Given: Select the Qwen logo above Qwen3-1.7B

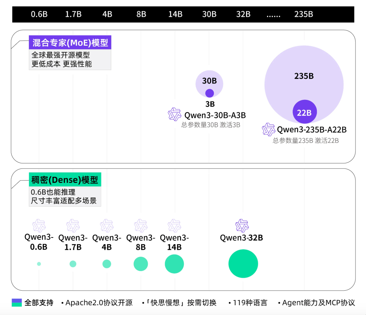Looking at the screenshot, I should (x=73, y=226).
